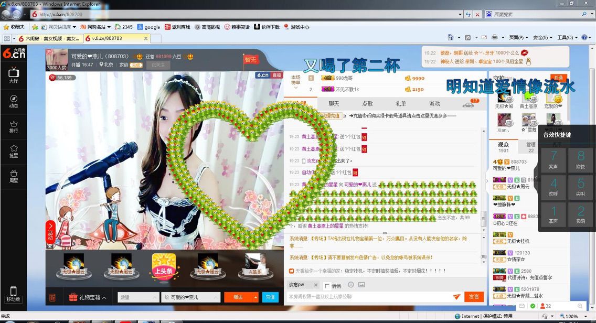
Task: Open the 大厅 lobby icon in sidebar
Action: 14,75
